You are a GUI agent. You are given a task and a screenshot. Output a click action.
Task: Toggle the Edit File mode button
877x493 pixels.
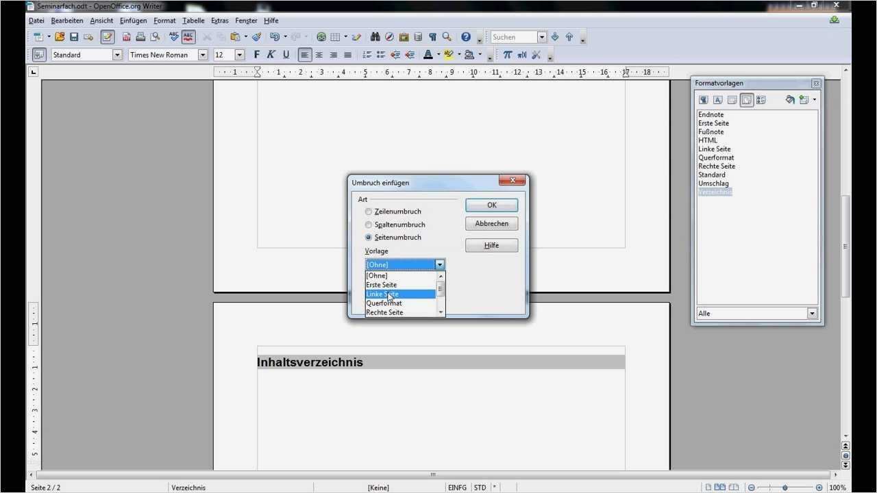pyautogui.click(x=108, y=37)
